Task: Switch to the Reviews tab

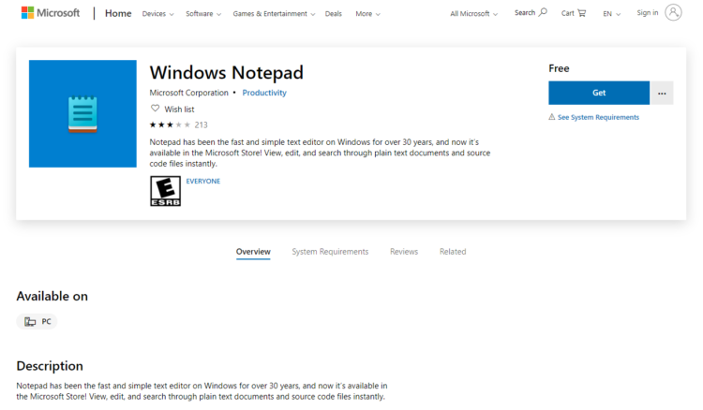Action: tap(404, 252)
